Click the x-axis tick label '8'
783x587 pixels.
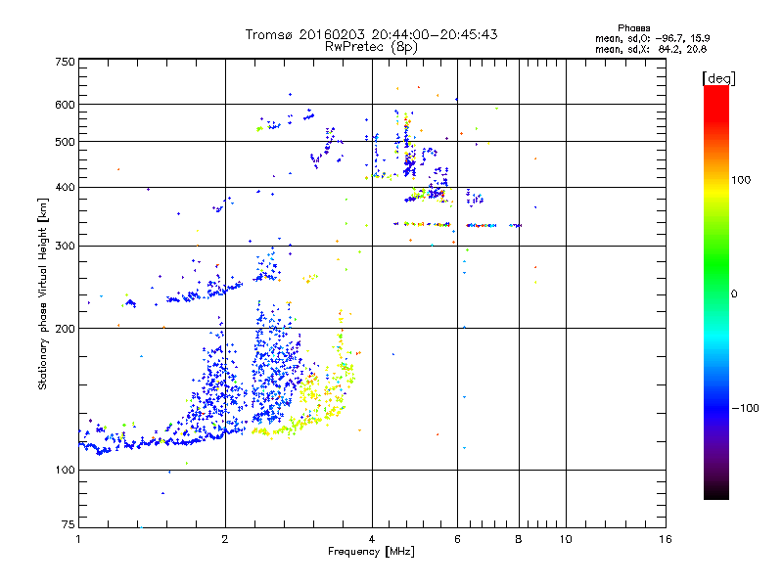click(x=519, y=539)
